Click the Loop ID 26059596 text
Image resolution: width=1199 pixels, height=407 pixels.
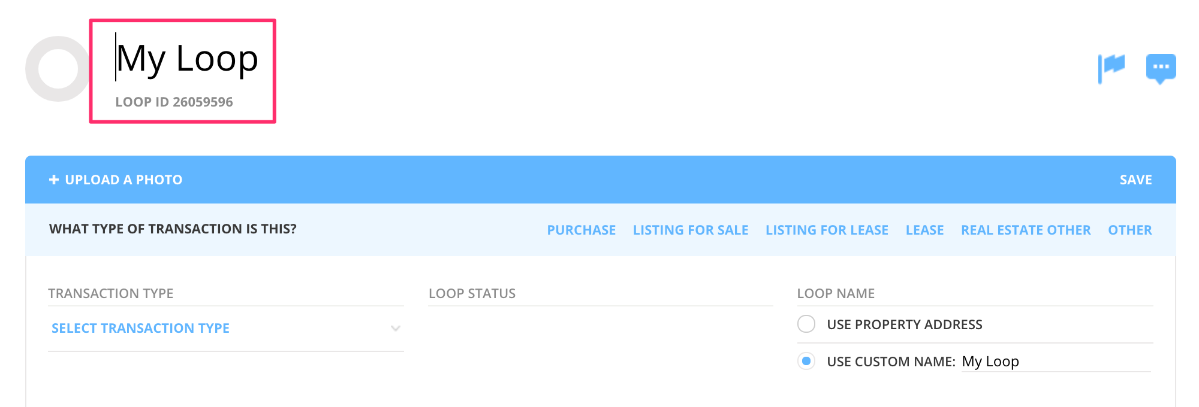174,102
